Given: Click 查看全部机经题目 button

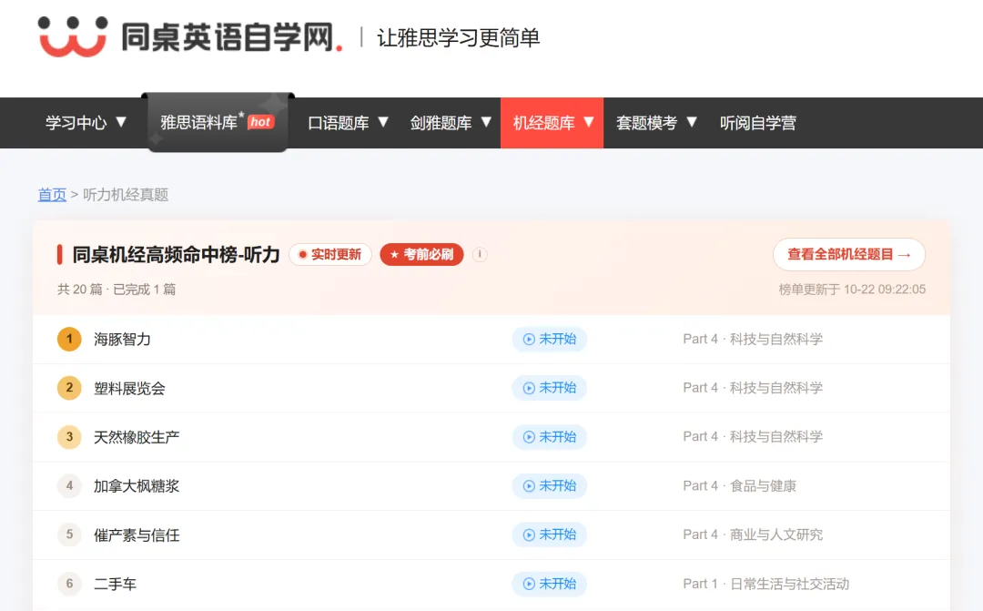Looking at the screenshot, I should click(849, 255).
